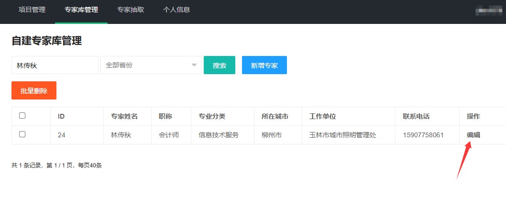Viewport: 506px width, 210px height.
Task: Open the 项目管理 tab
Action: point(32,10)
